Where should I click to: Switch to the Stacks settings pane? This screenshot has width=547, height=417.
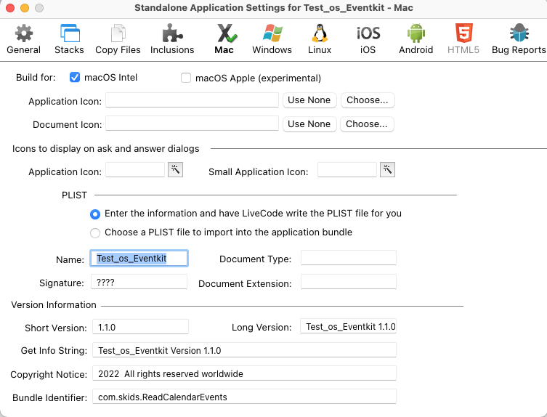point(69,39)
